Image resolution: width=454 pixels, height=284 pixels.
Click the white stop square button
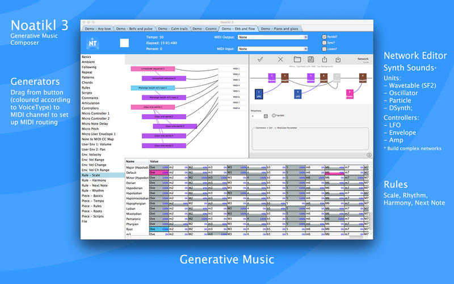[x=124, y=43]
